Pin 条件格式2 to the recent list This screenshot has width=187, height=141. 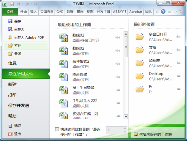coord(117,64)
